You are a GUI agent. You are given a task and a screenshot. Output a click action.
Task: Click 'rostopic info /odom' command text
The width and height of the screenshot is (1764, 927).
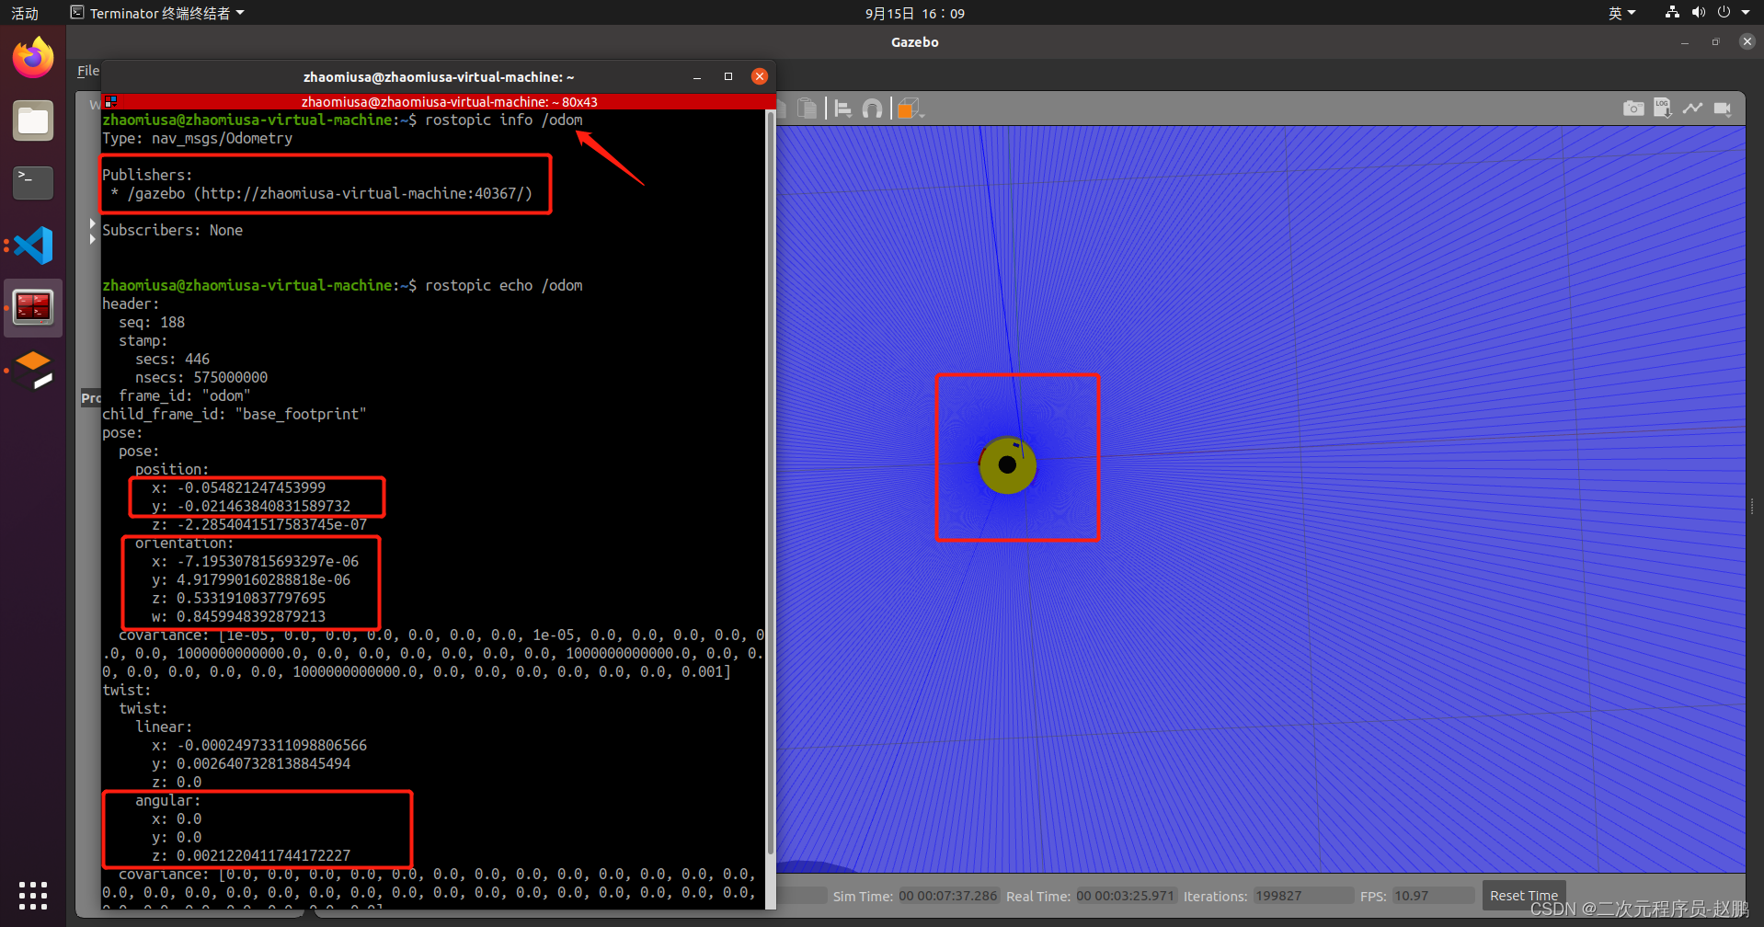coord(503,120)
